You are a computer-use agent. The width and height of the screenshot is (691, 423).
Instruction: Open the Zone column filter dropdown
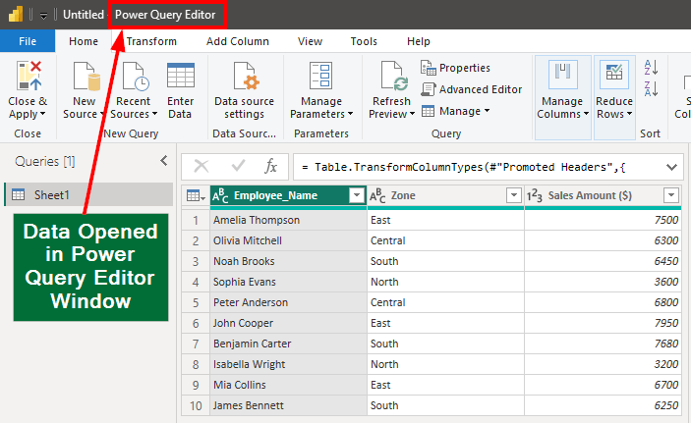(x=513, y=195)
